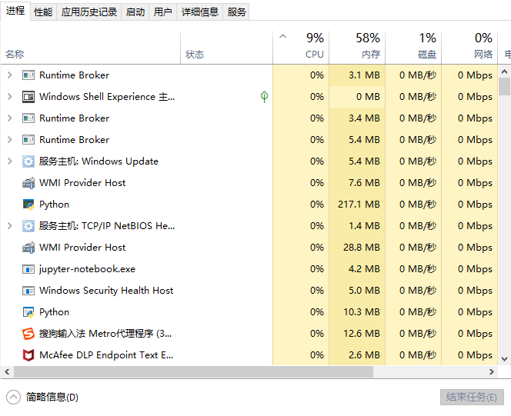Click the 12.6 MB memory value
The image size is (511, 416).
coord(362,334)
